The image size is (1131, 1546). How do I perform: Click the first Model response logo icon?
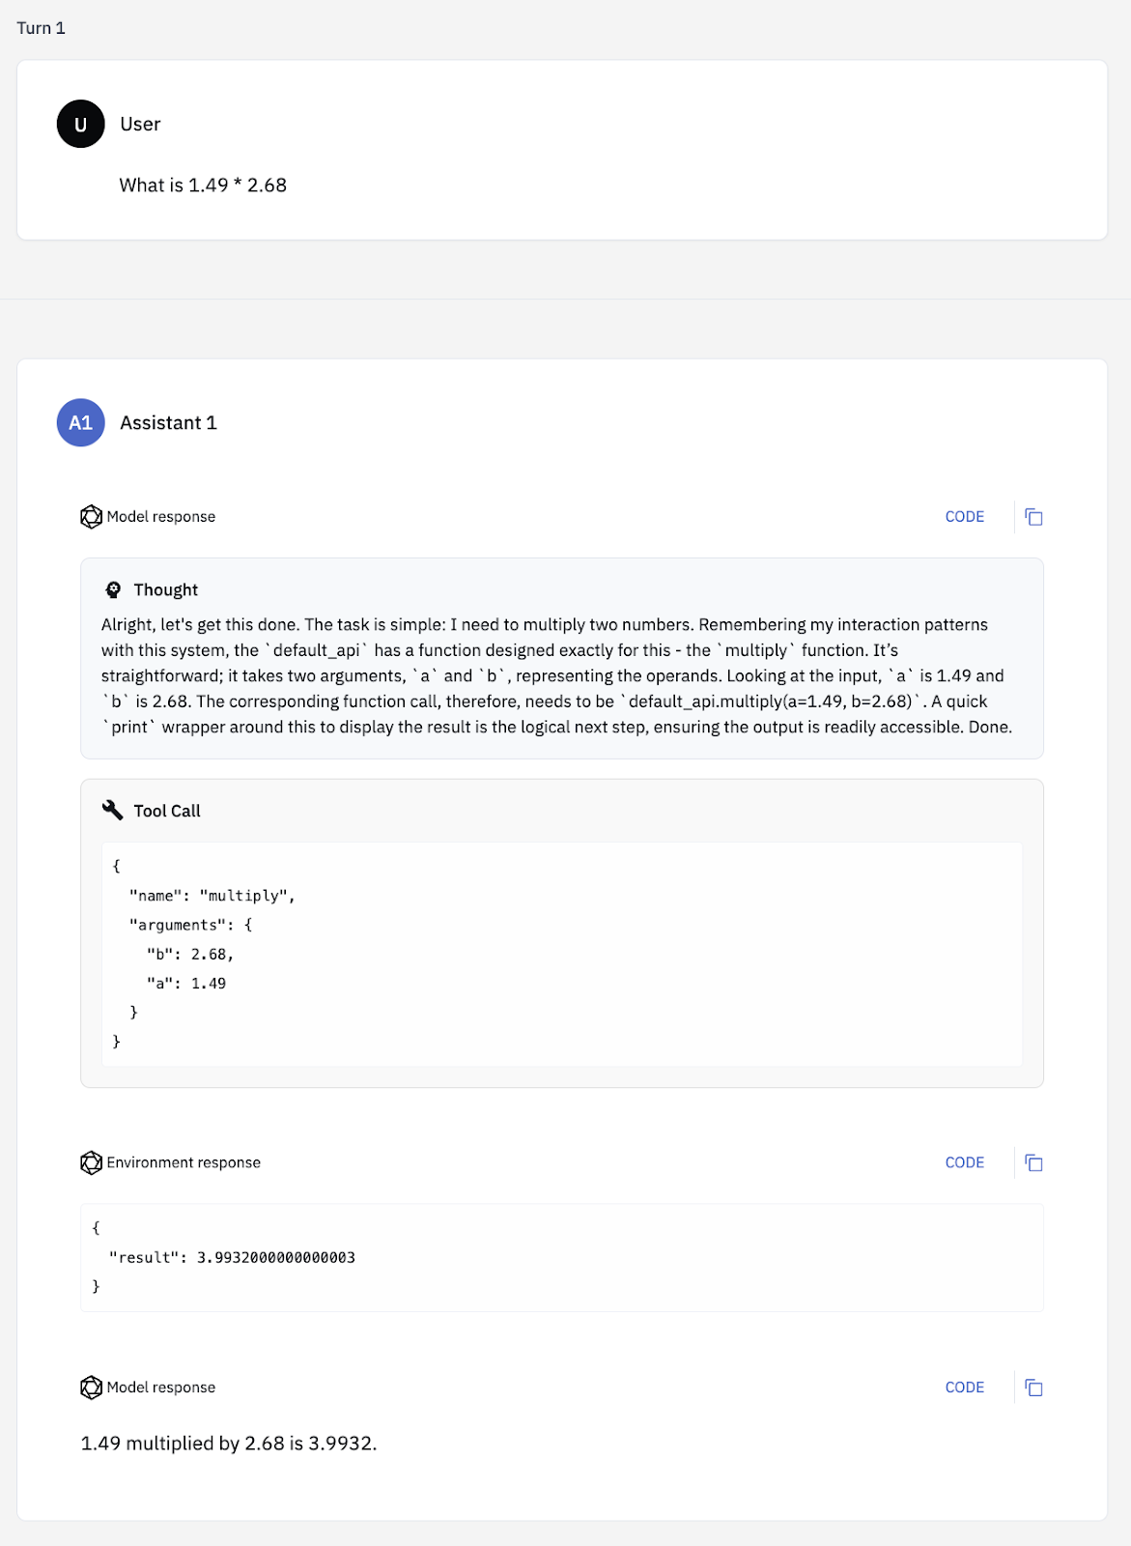tap(91, 517)
